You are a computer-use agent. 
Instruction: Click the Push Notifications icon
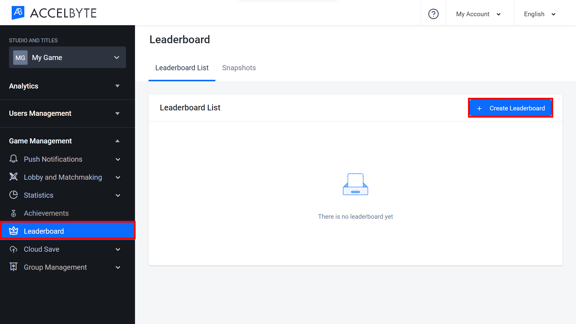(x=14, y=159)
